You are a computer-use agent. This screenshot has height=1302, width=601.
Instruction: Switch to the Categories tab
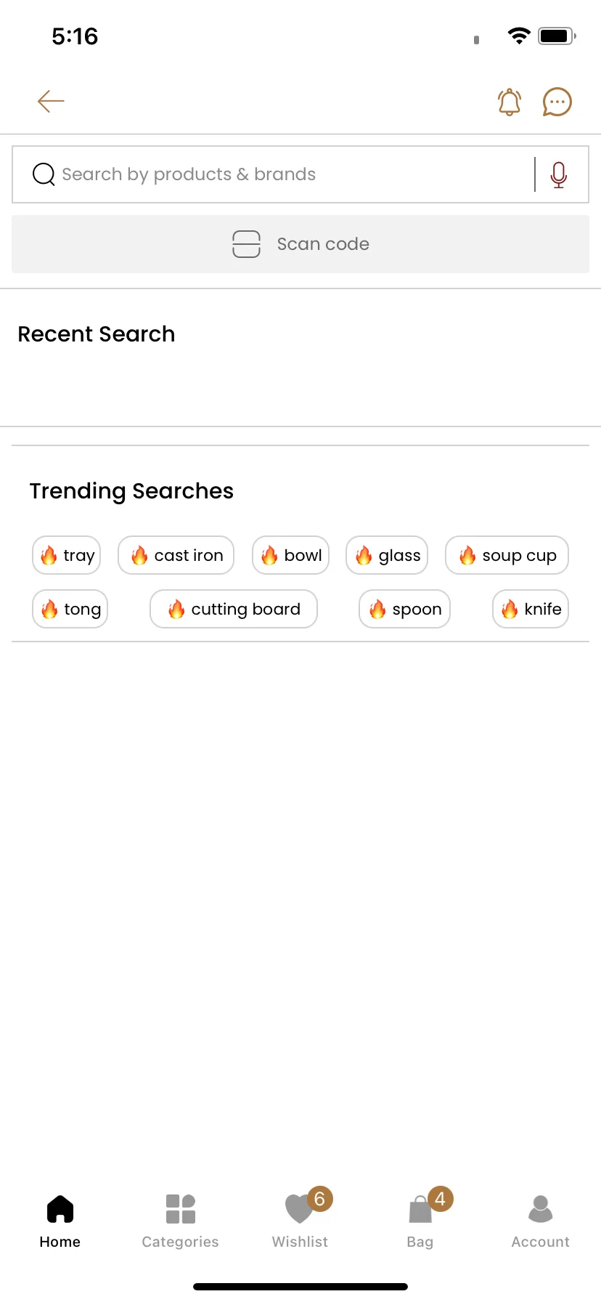[180, 1221]
